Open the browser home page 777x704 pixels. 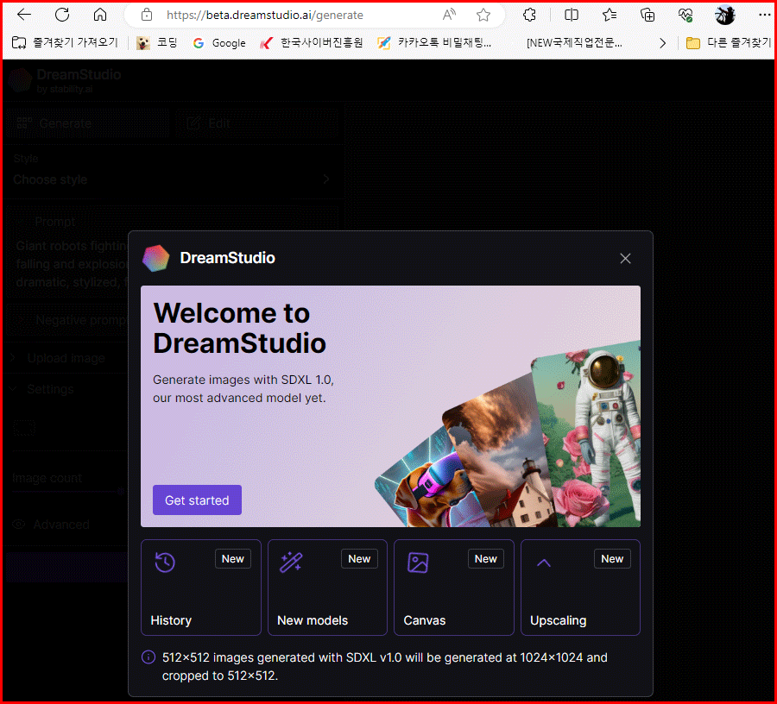[x=100, y=15]
